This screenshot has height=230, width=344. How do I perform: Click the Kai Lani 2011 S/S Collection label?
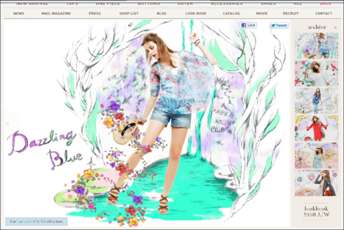tap(36, 221)
